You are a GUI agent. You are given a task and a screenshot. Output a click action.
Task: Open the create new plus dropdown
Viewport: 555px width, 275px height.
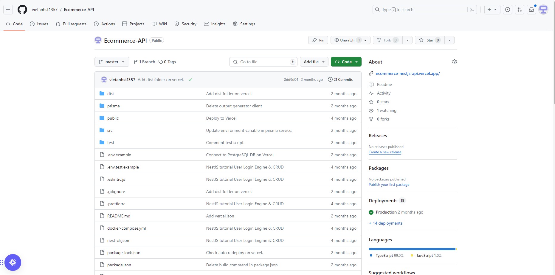coord(492,10)
